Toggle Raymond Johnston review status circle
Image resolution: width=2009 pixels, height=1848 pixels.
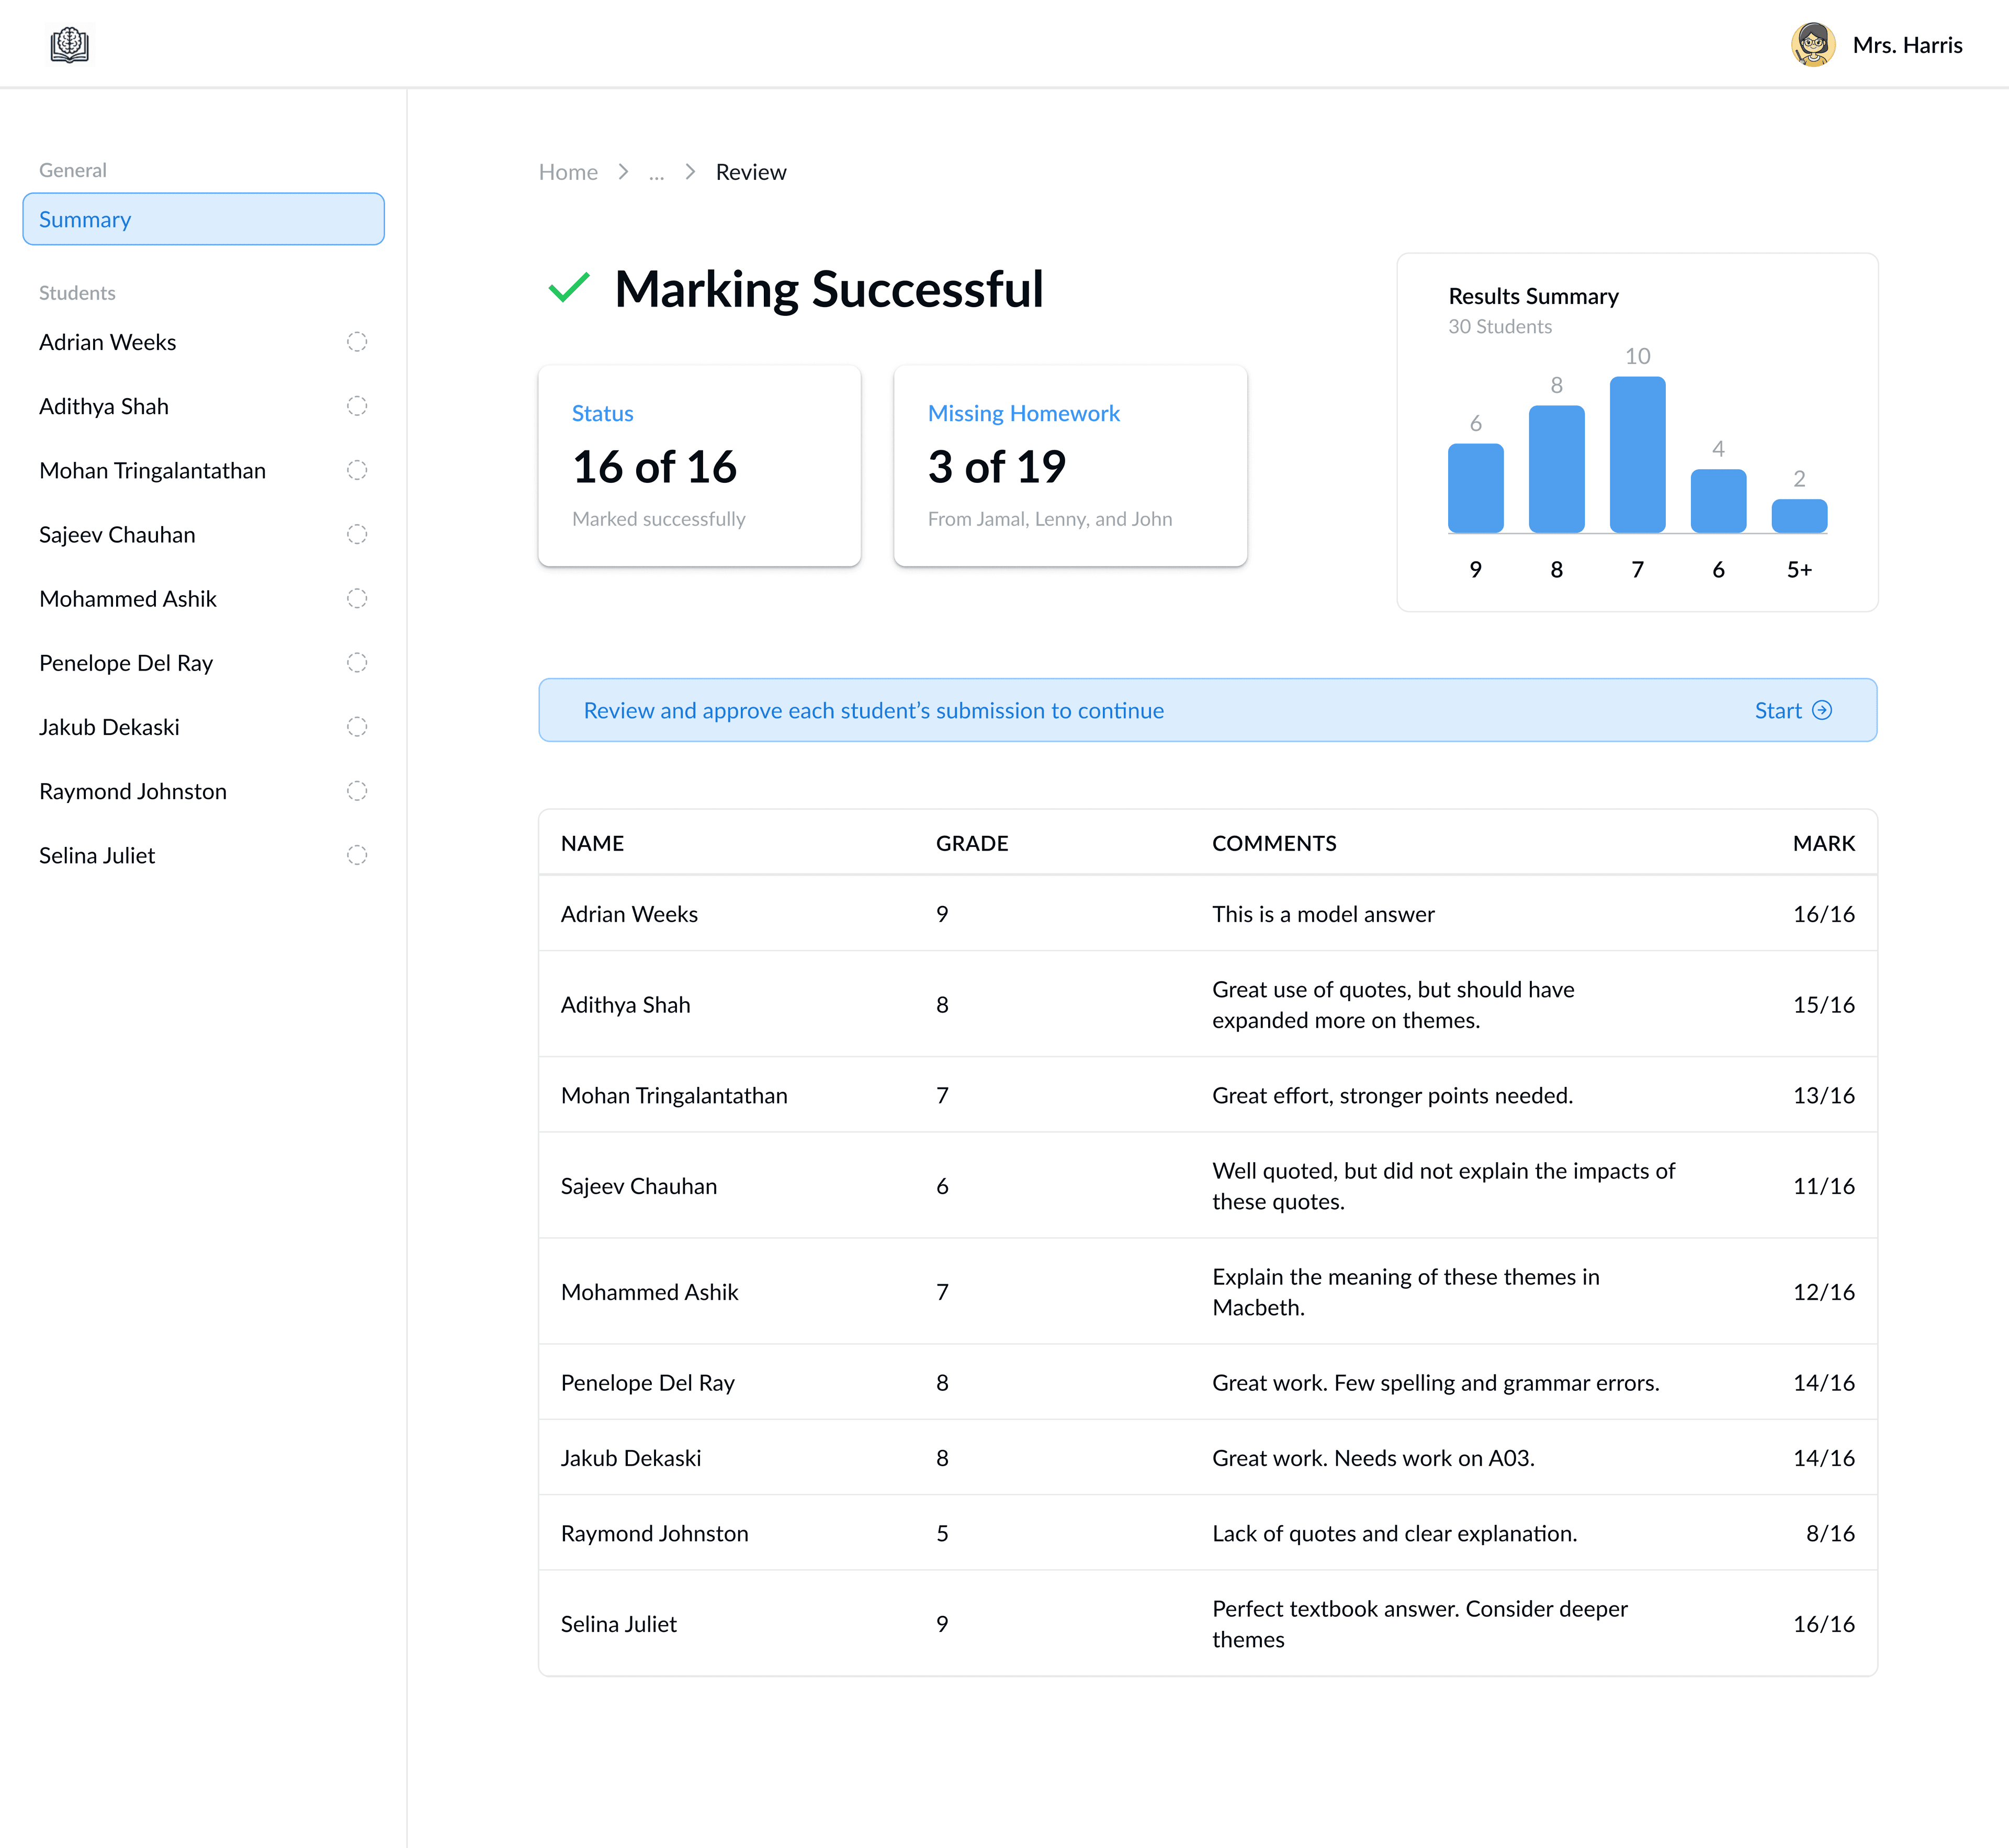357,791
